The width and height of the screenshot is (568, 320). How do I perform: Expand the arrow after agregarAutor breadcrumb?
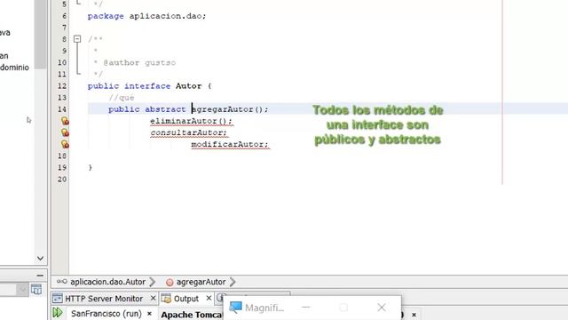(233, 282)
